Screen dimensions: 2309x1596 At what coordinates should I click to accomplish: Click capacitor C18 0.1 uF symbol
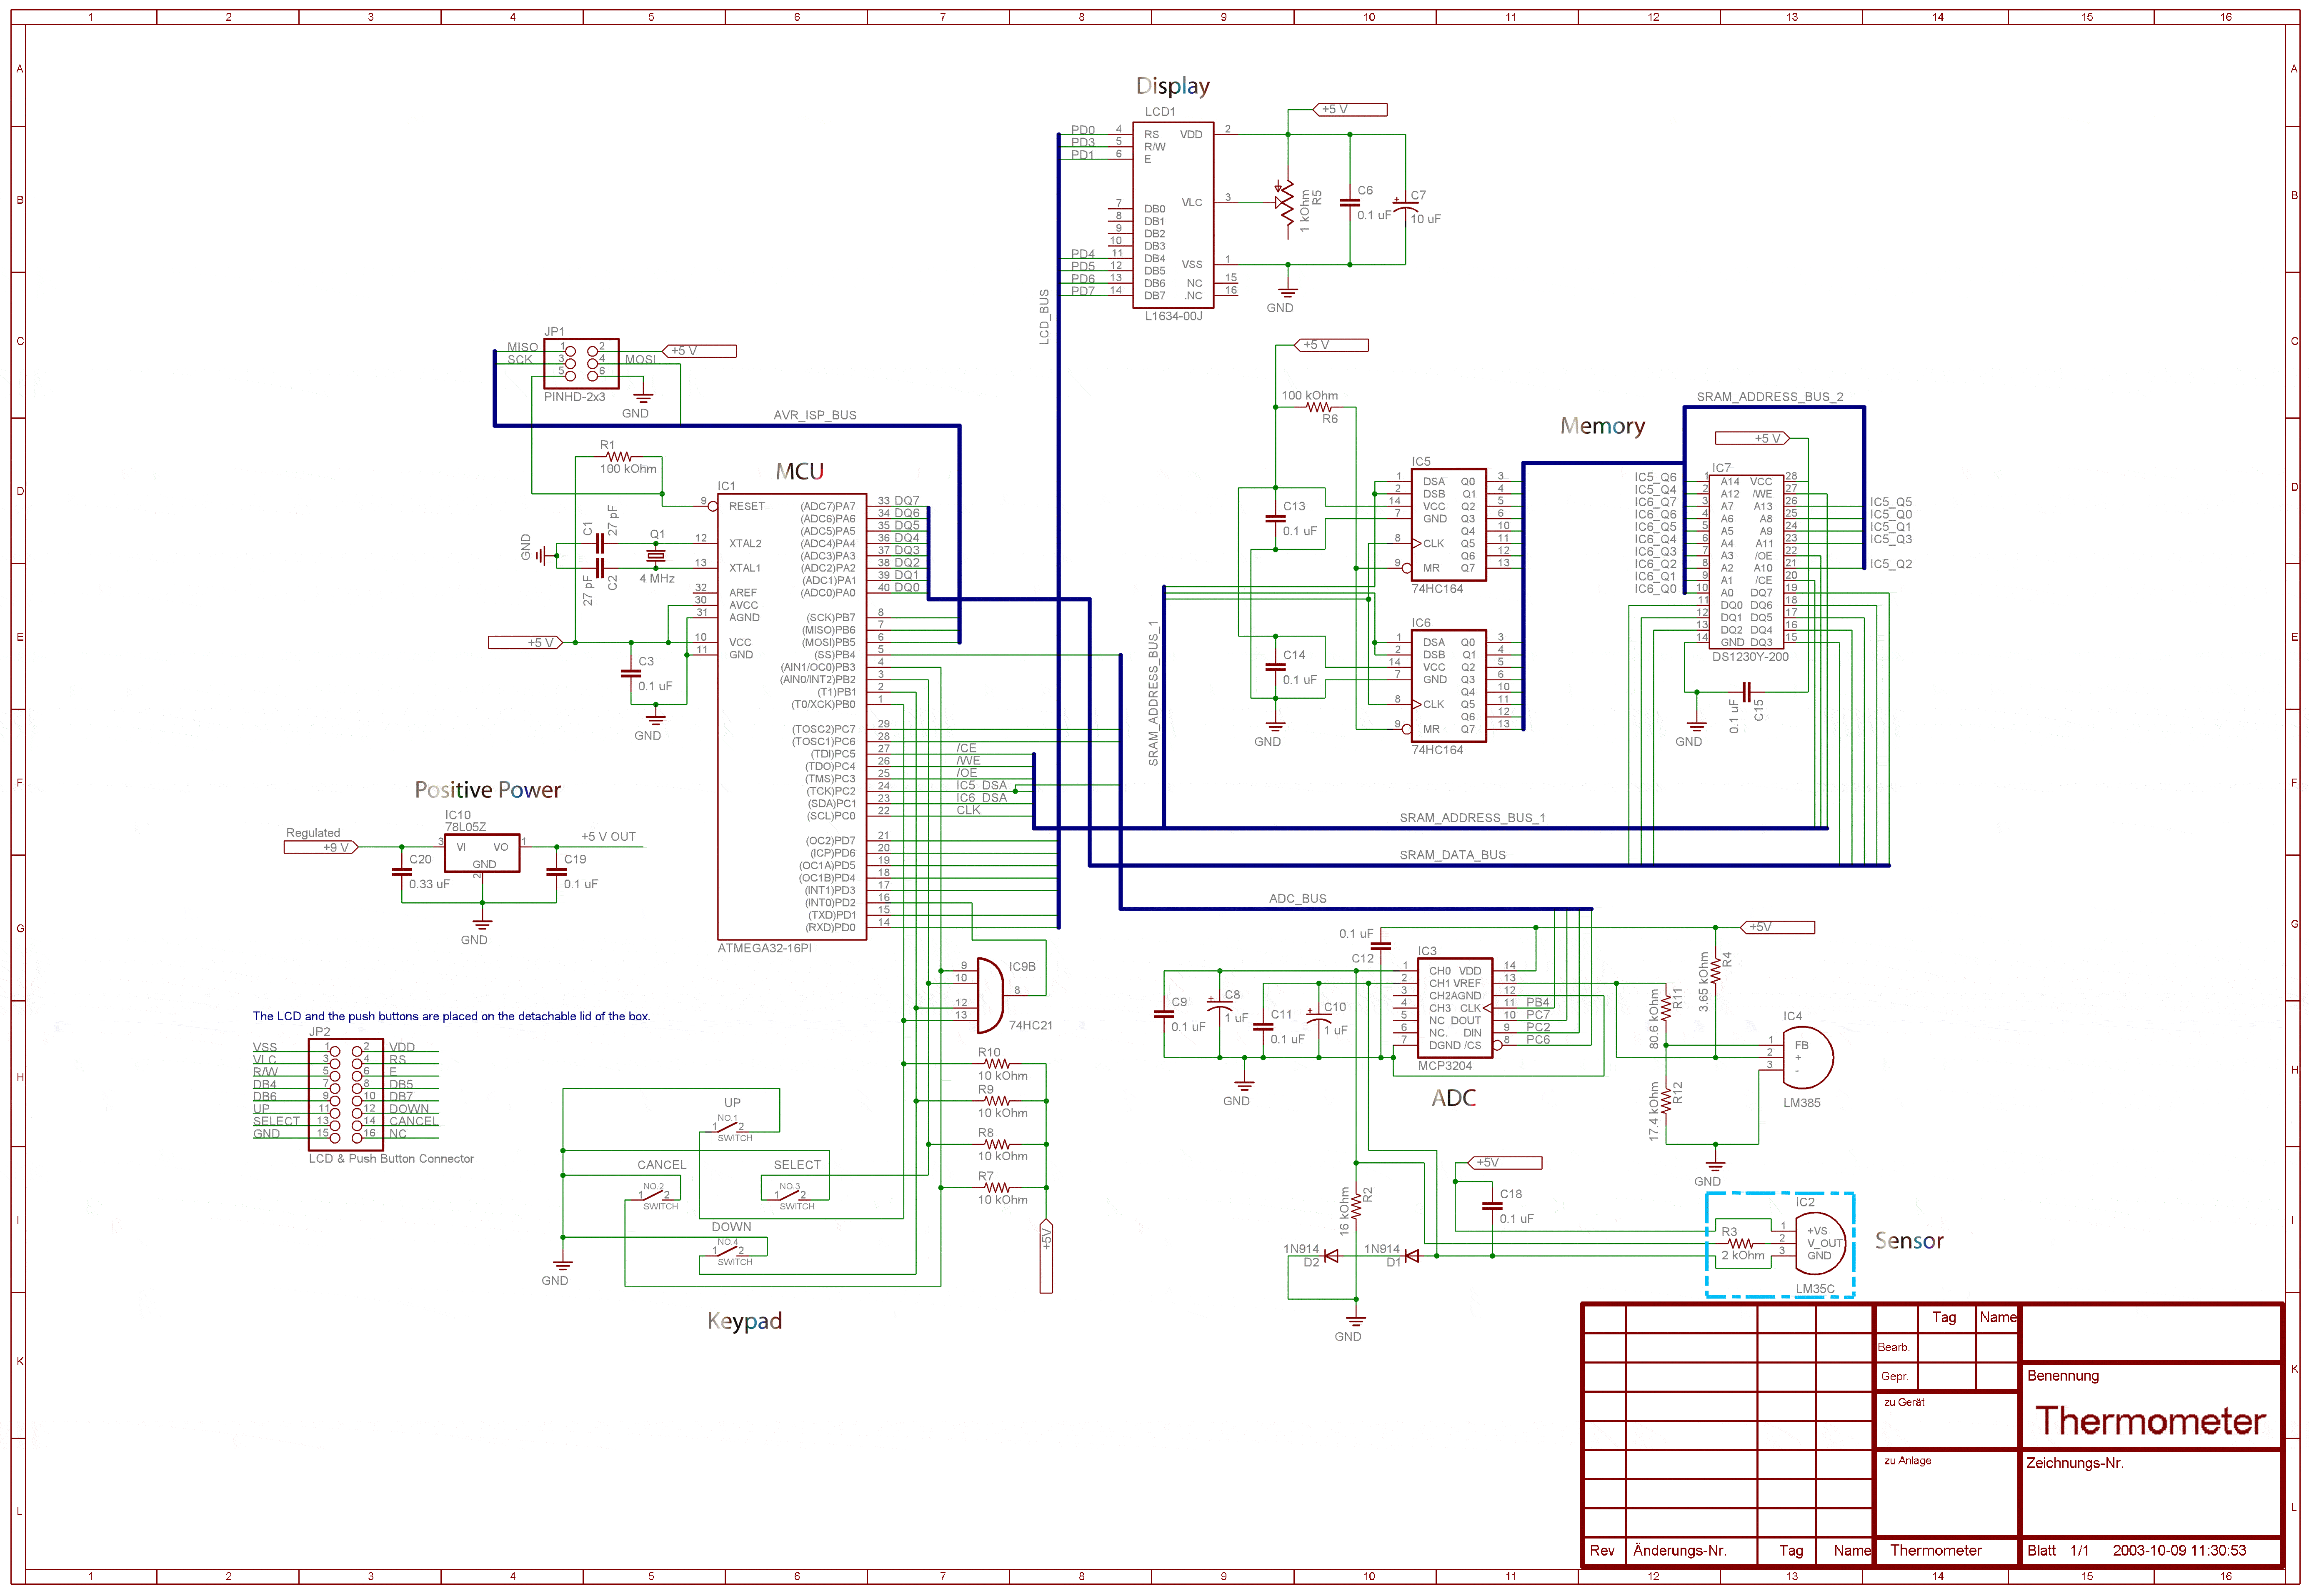pos(1492,1206)
